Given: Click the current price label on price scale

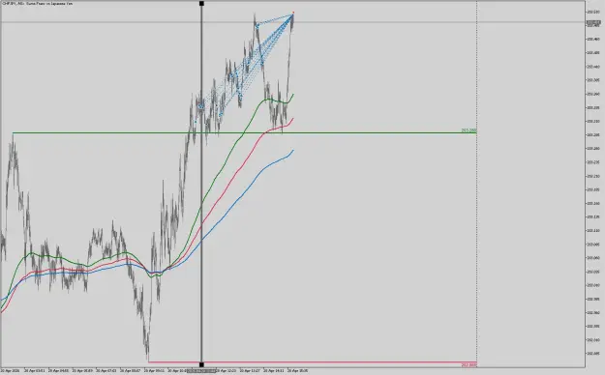Looking at the screenshot, I should (x=593, y=23).
